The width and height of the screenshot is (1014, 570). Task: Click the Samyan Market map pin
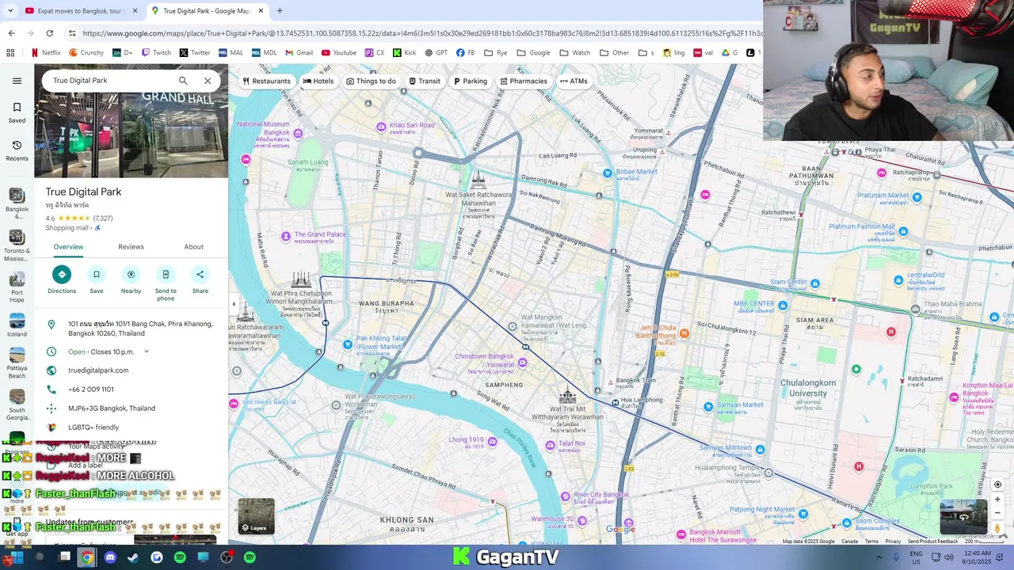point(708,407)
